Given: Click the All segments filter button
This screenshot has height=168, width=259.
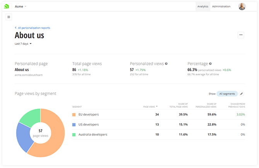Looking at the screenshot, I should pos(227,93).
